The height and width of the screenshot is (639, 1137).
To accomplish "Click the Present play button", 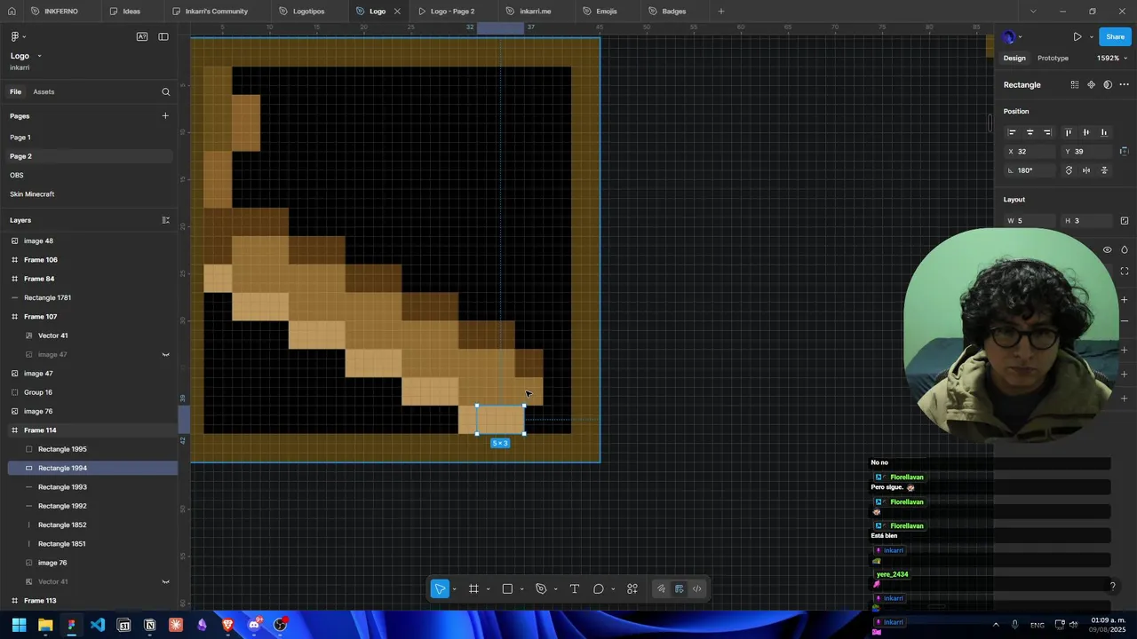I will [1077, 37].
